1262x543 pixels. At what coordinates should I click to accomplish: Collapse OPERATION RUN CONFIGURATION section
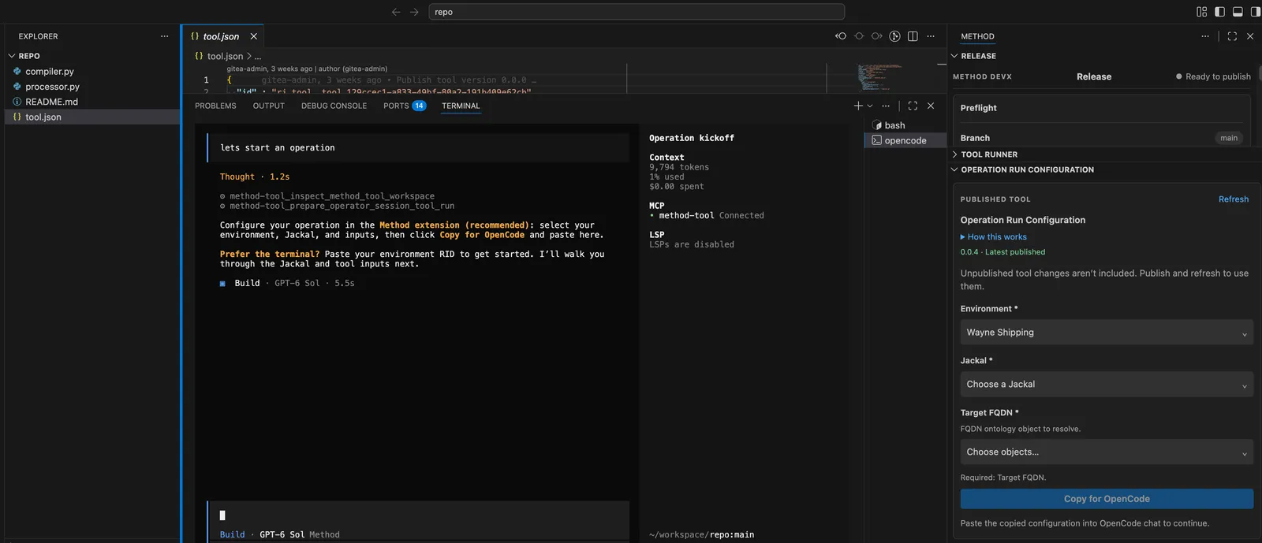(x=1027, y=169)
